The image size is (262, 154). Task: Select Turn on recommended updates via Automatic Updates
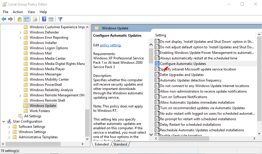coord(202,108)
